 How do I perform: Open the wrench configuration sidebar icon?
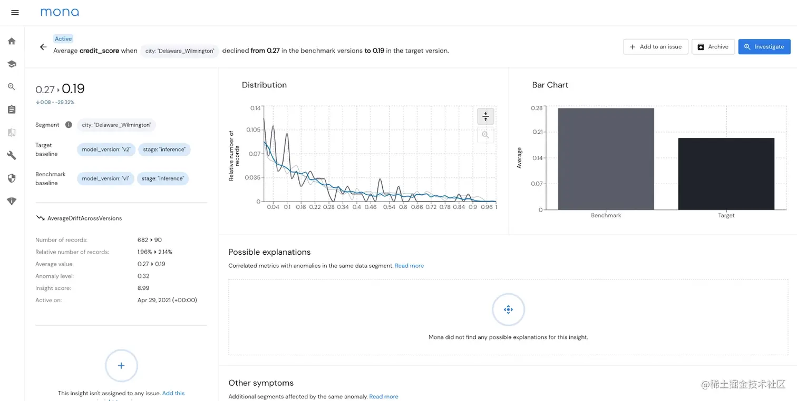[x=12, y=155]
